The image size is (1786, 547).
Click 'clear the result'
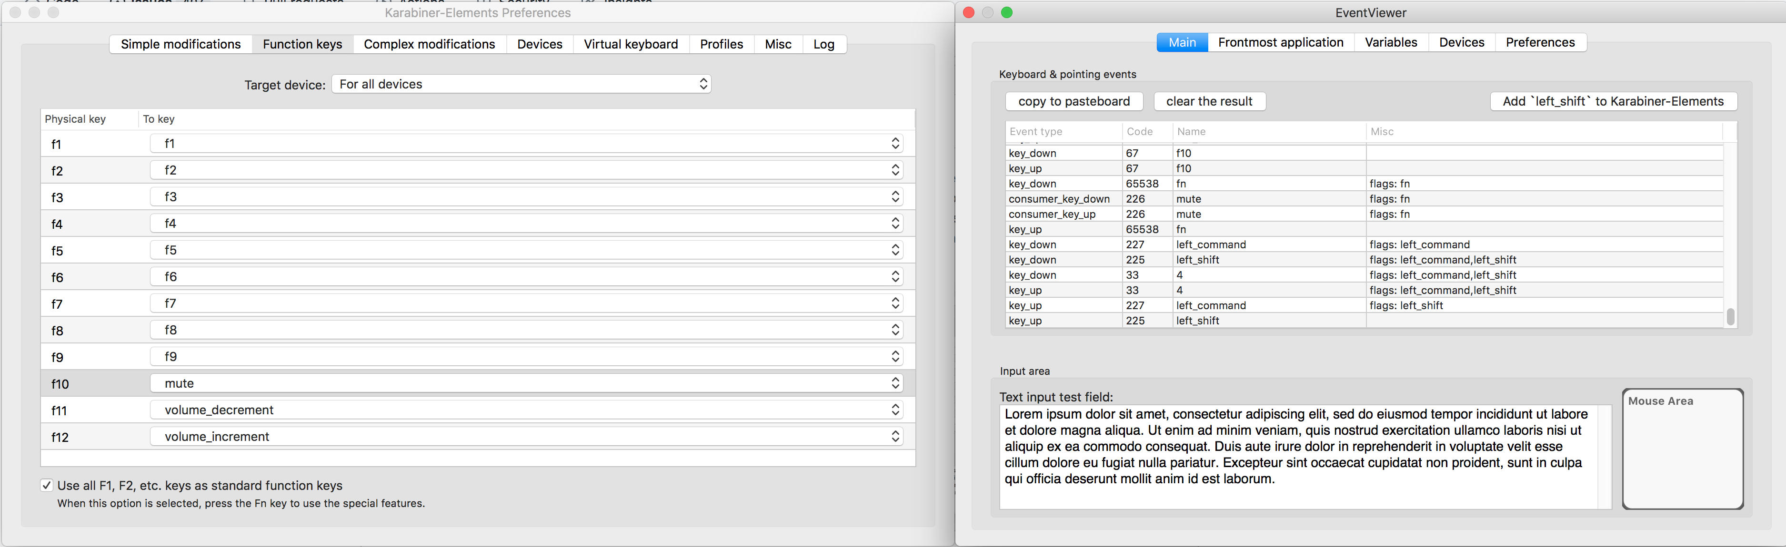[x=1209, y=101]
